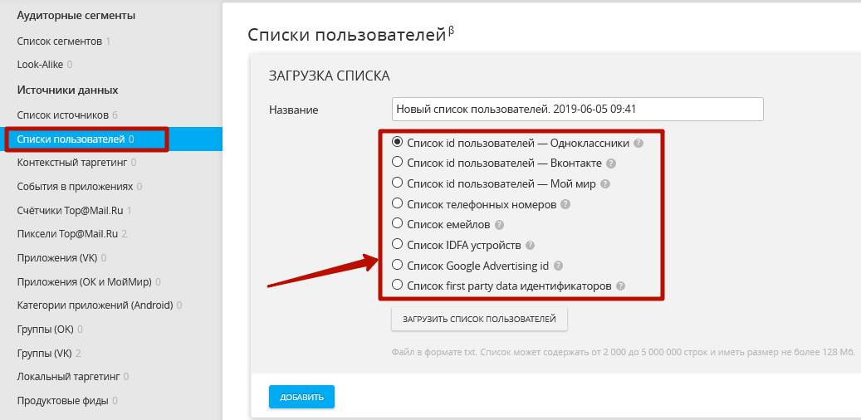
Task: Open help icon next to Вконтакте list option
Action: 611,164
